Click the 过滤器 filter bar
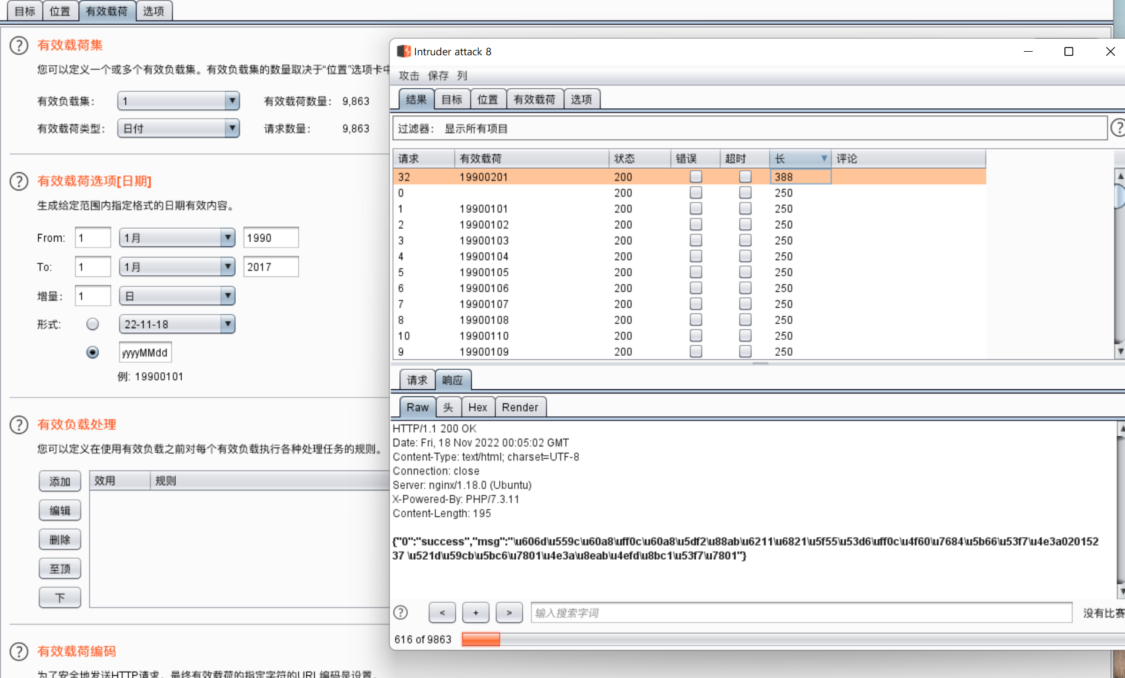The image size is (1125, 678). point(750,128)
